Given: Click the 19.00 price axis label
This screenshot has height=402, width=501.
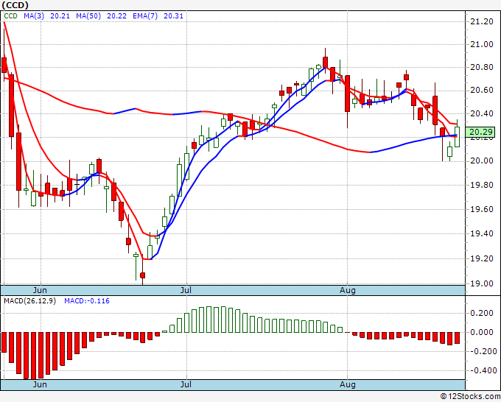Looking at the screenshot, I should pyautogui.click(x=482, y=283).
